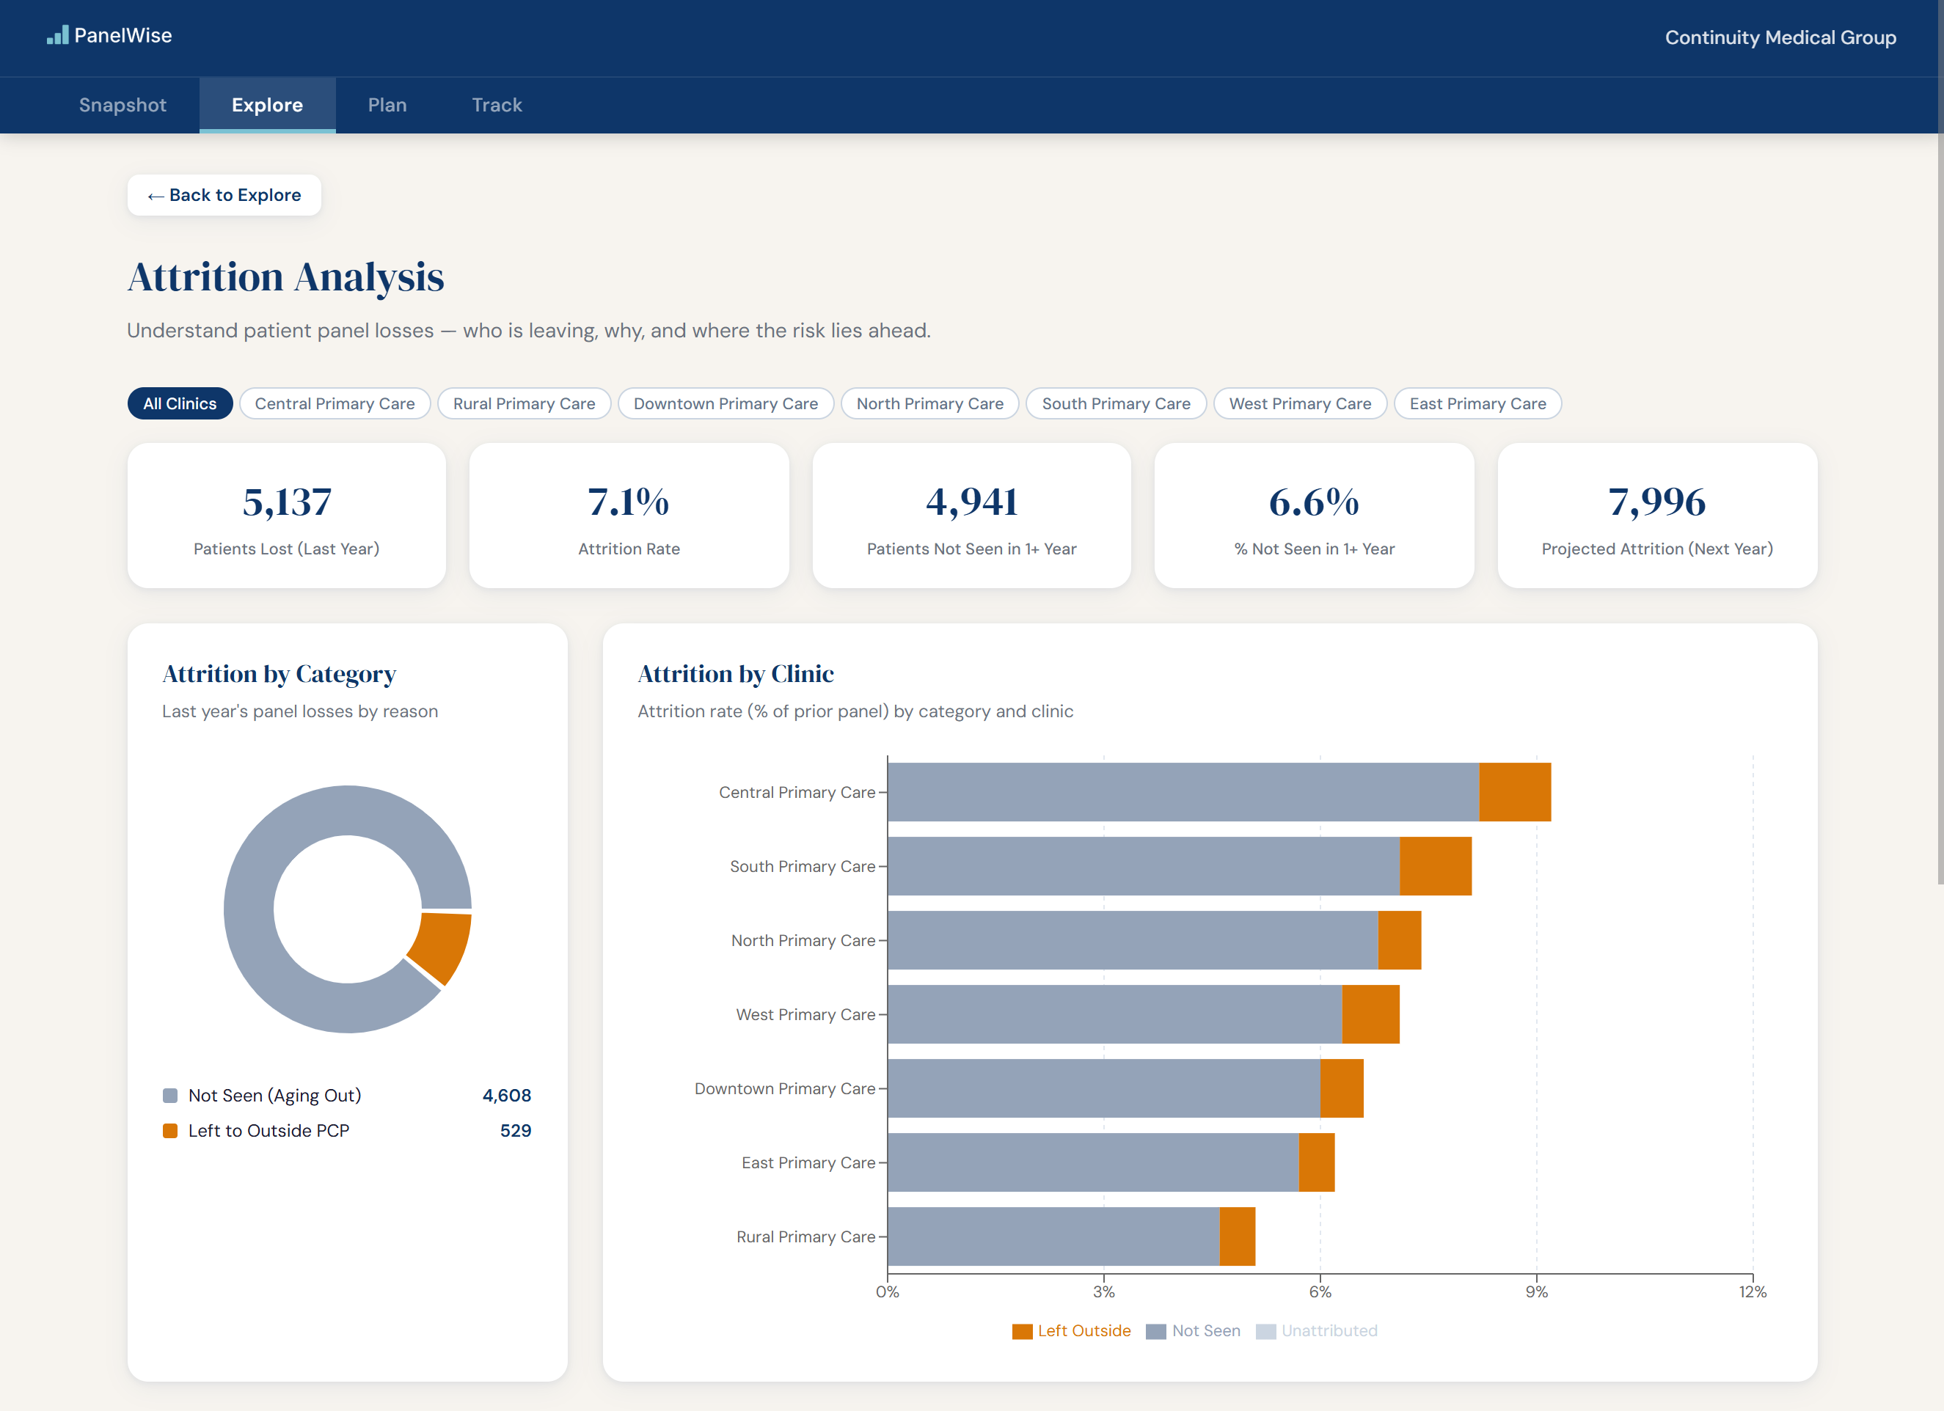Select the All Clinics filter
Viewport: 1944px width, 1411px height.
[180, 403]
